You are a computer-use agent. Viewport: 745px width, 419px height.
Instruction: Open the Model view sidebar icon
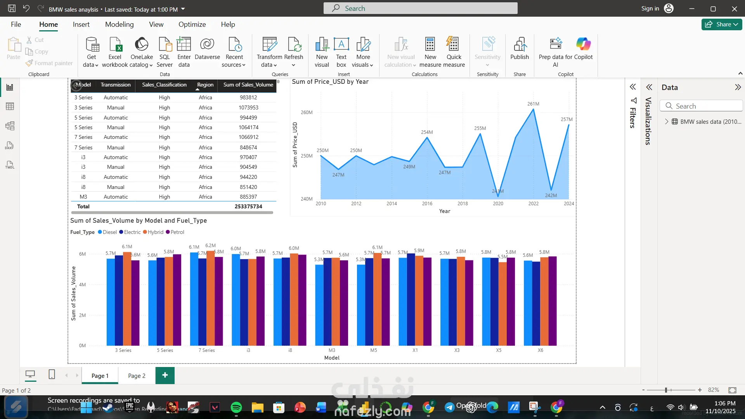tap(10, 126)
